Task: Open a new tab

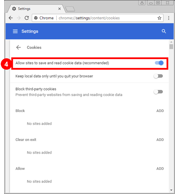Action: tap(70, 9)
